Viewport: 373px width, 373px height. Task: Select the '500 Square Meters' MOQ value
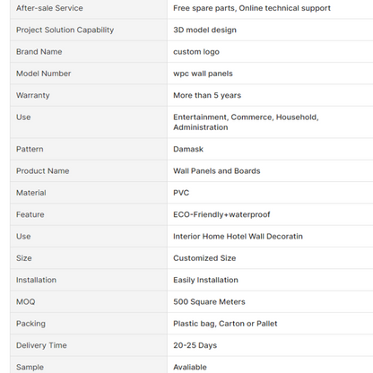pyautogui.click(x=209, y=302)
